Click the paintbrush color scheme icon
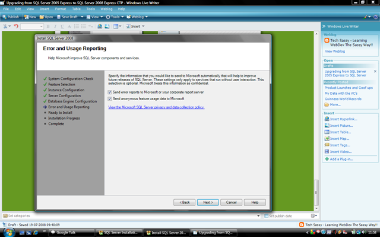Screen dimensions: 380x237 click(365, 17)
